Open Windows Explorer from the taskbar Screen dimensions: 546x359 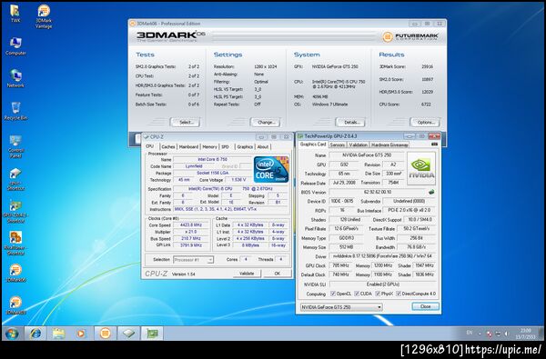click(x=58, y=334)
